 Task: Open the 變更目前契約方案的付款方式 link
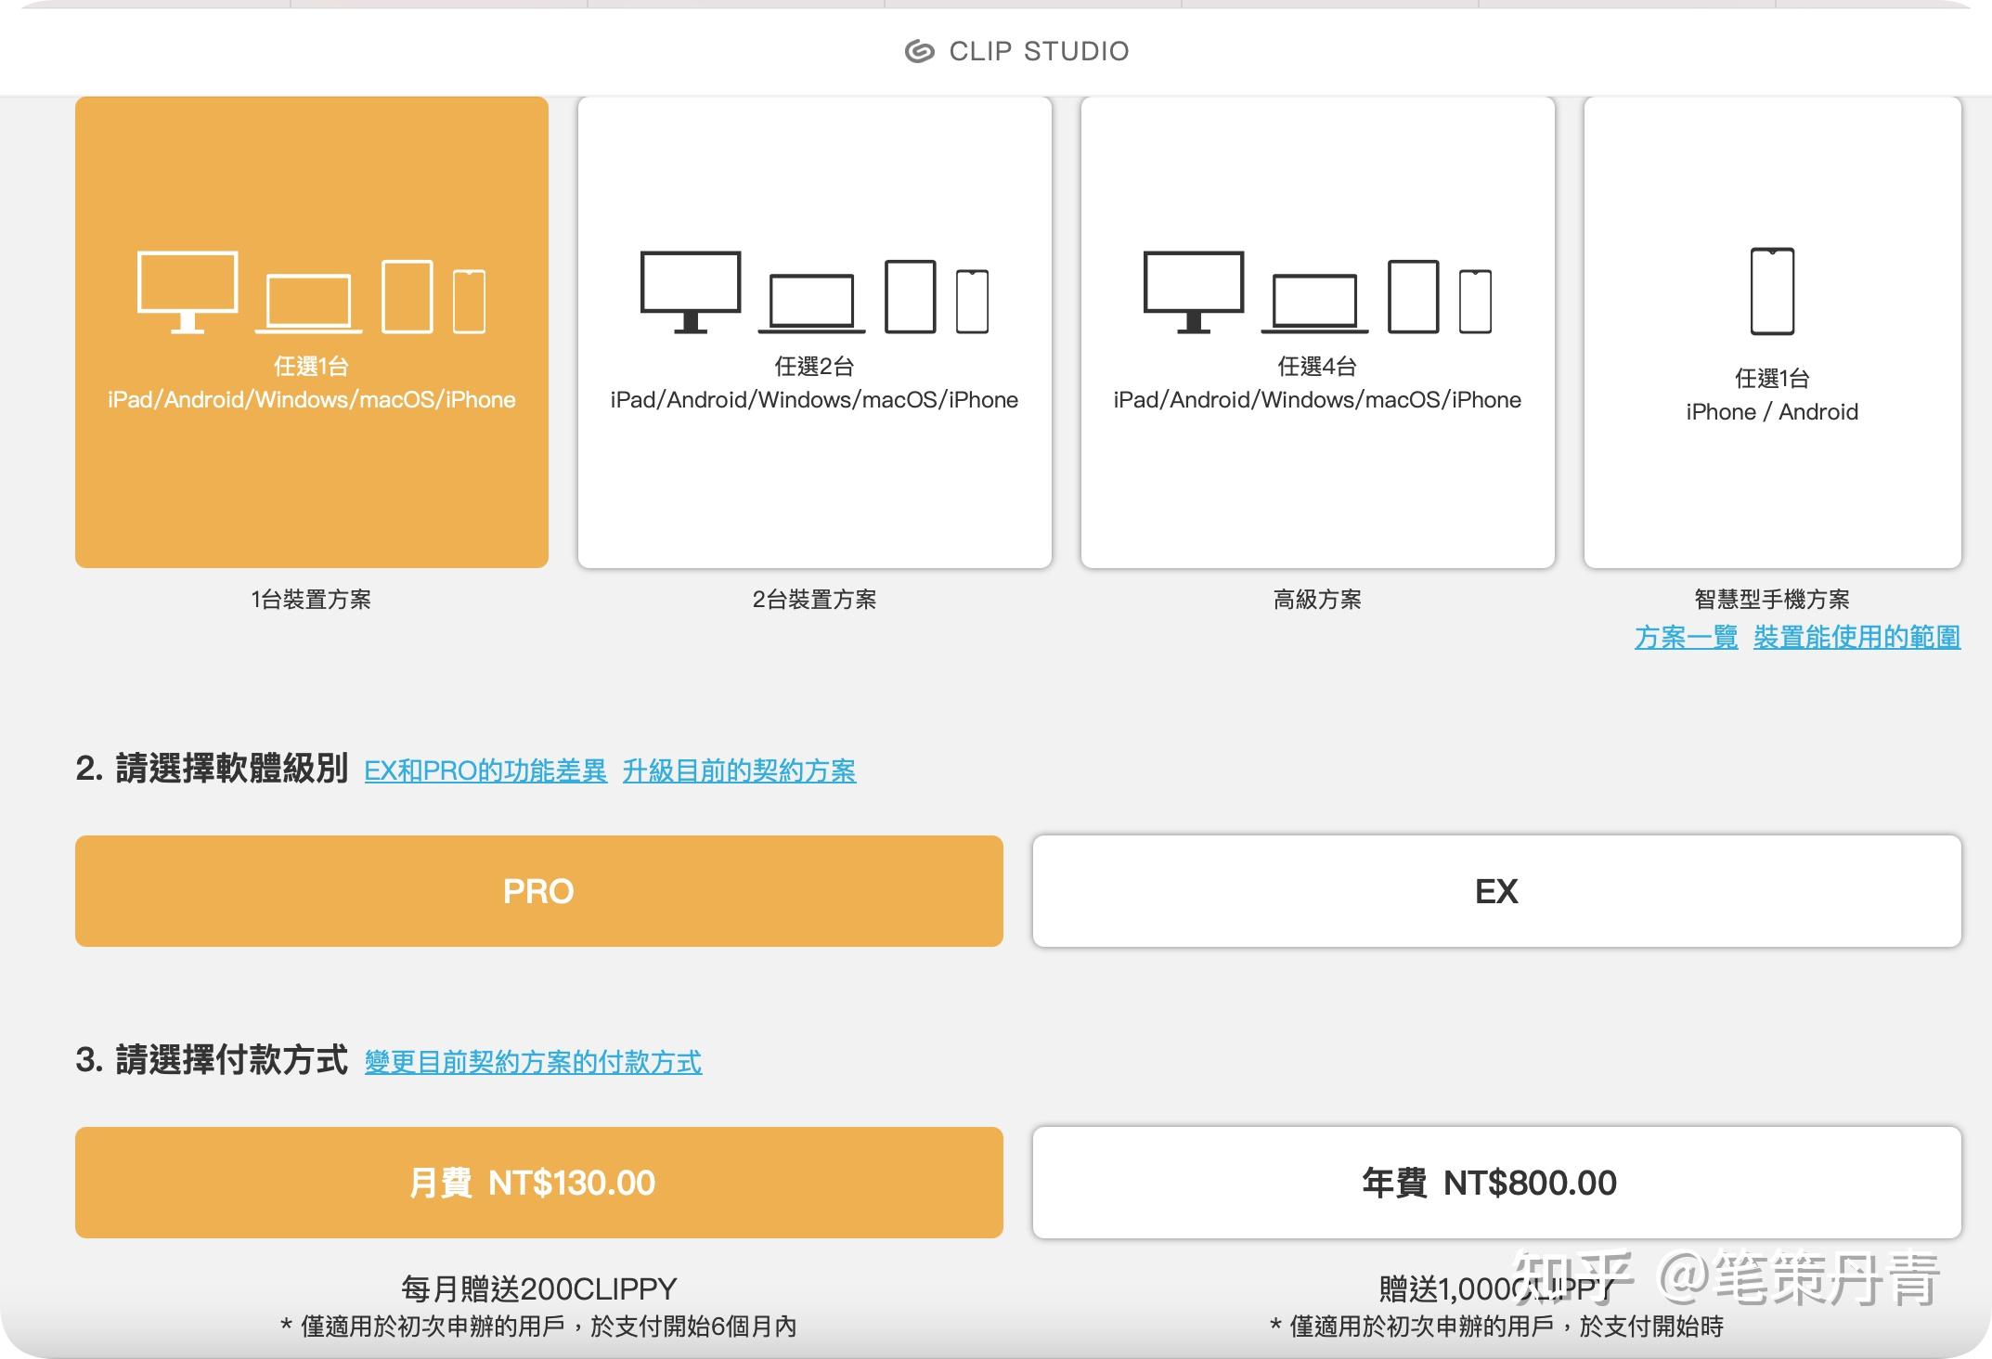click(533, 1062)
